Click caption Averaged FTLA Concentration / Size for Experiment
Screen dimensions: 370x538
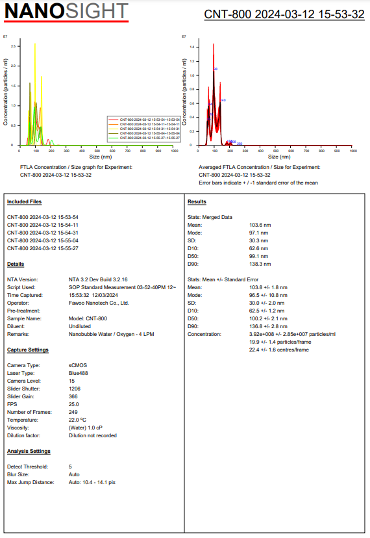pos(259,167)
